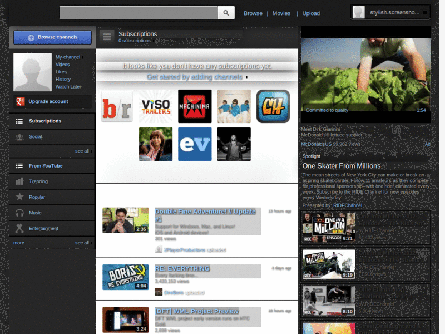Open the stylish.screensho account dropdown
This screenshot has width=445, height=334.
point(390,12)
